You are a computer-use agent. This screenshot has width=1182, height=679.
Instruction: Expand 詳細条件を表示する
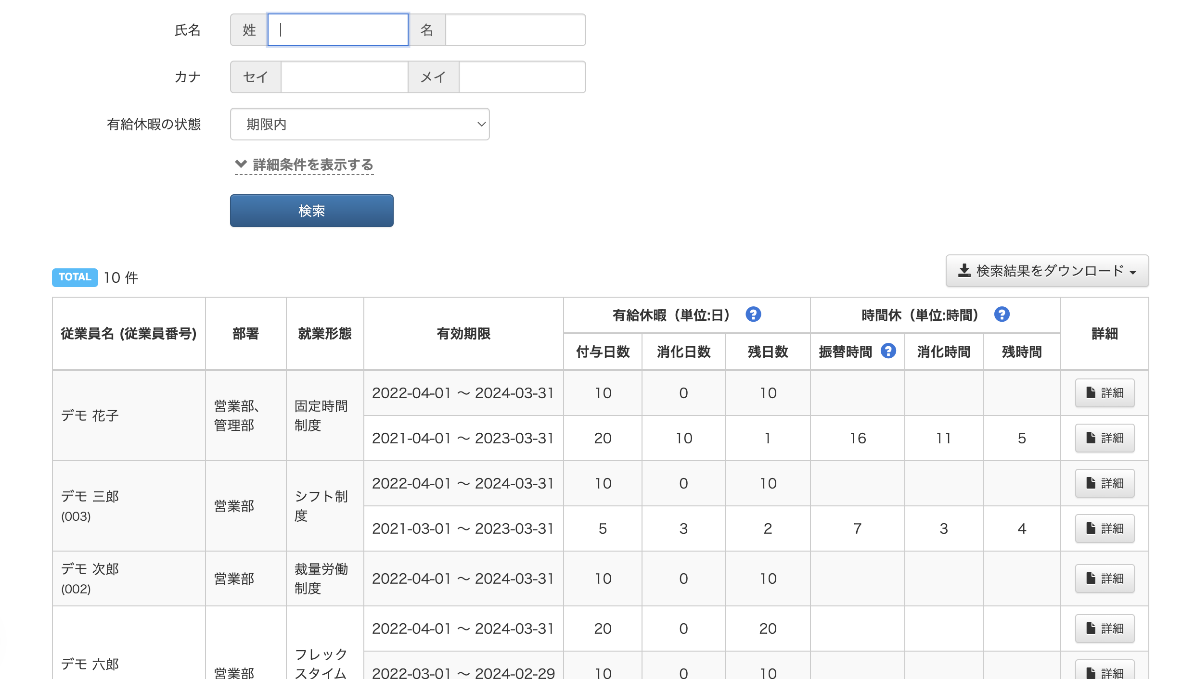pos(304,165)
